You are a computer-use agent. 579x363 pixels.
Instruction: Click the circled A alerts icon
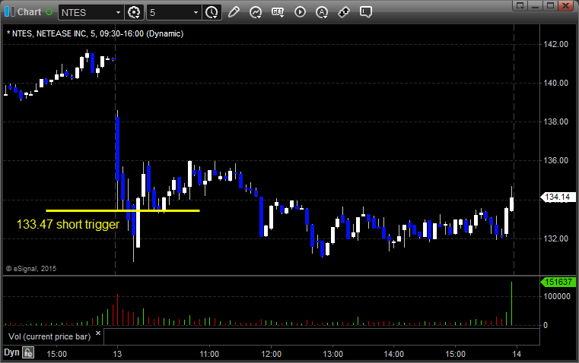pos(322,12)
